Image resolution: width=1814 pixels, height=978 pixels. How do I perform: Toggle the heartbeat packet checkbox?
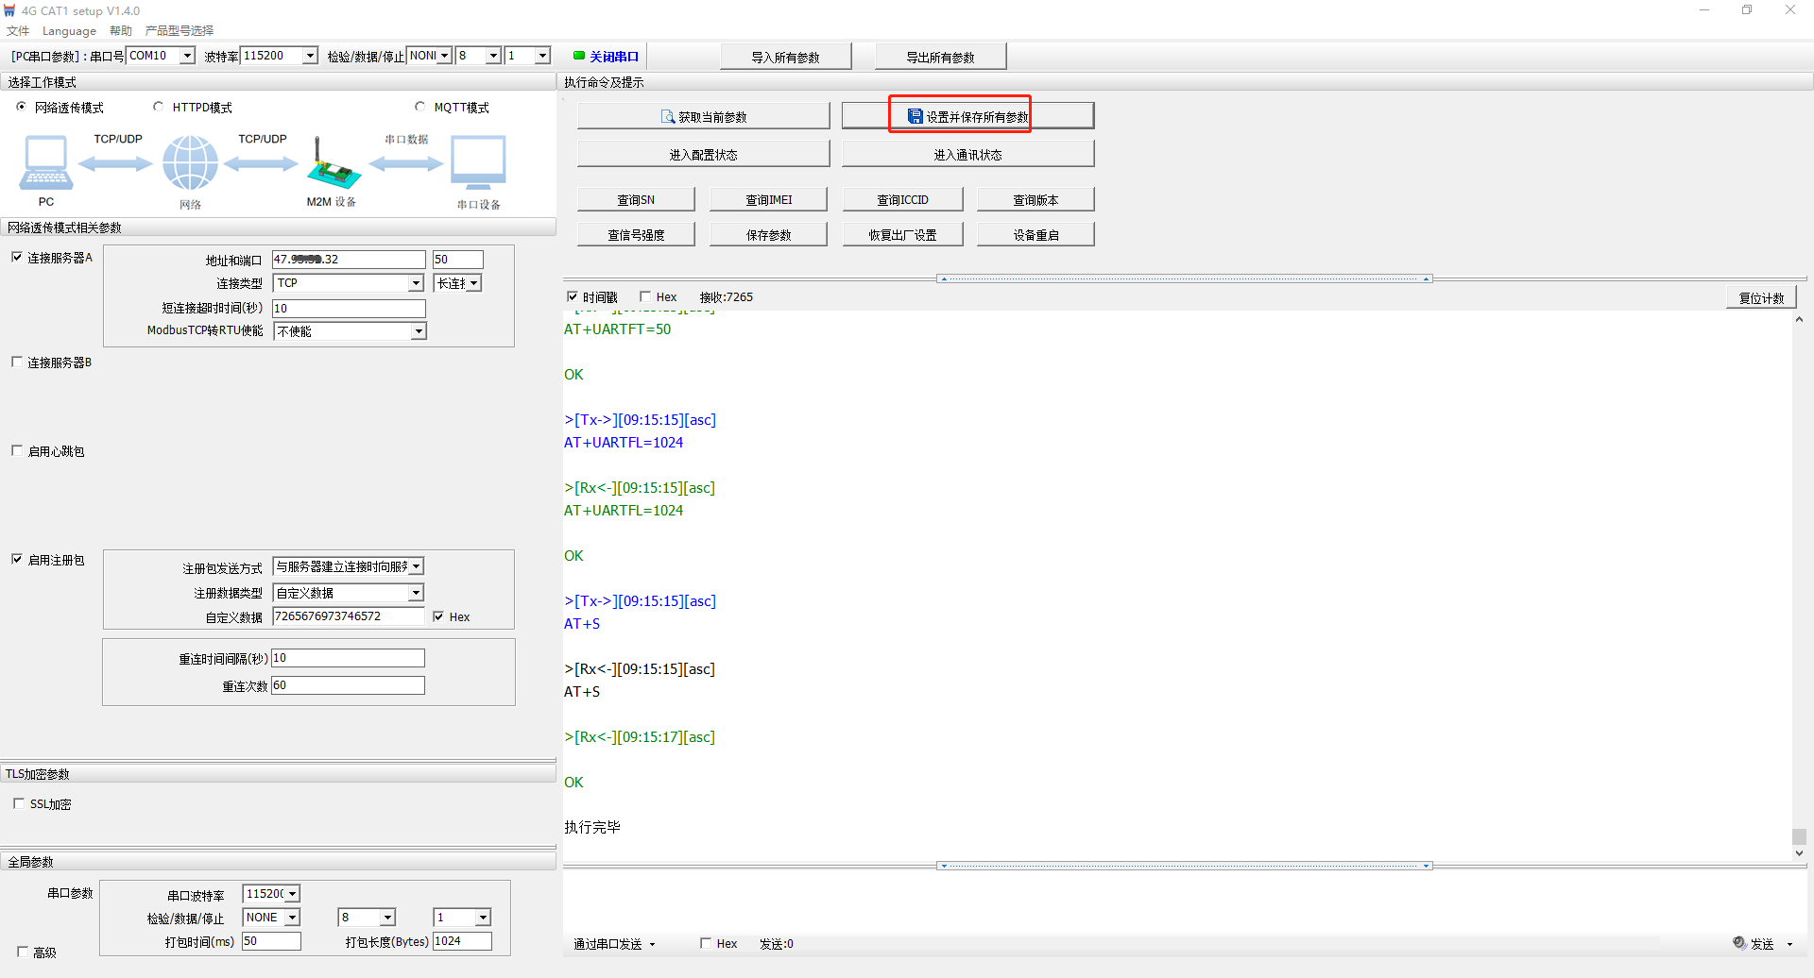(x=17, y=451)
